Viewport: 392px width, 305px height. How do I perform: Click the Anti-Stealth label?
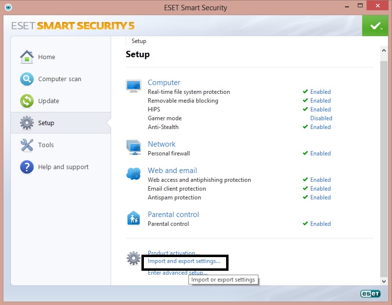[x=163, y=127]
